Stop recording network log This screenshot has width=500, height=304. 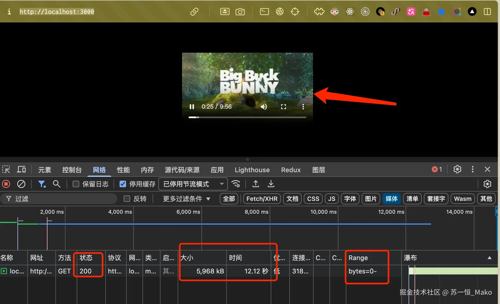click(6, 184)
